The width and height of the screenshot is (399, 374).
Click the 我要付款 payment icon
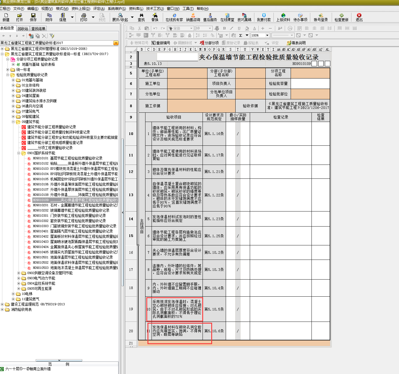pyautogui.click(x=264, y=17)
